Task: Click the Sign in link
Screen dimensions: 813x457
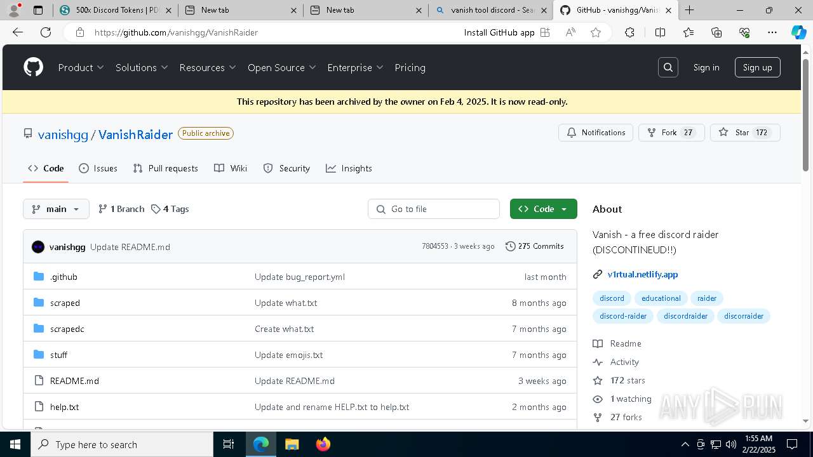Action: point(706,67)
